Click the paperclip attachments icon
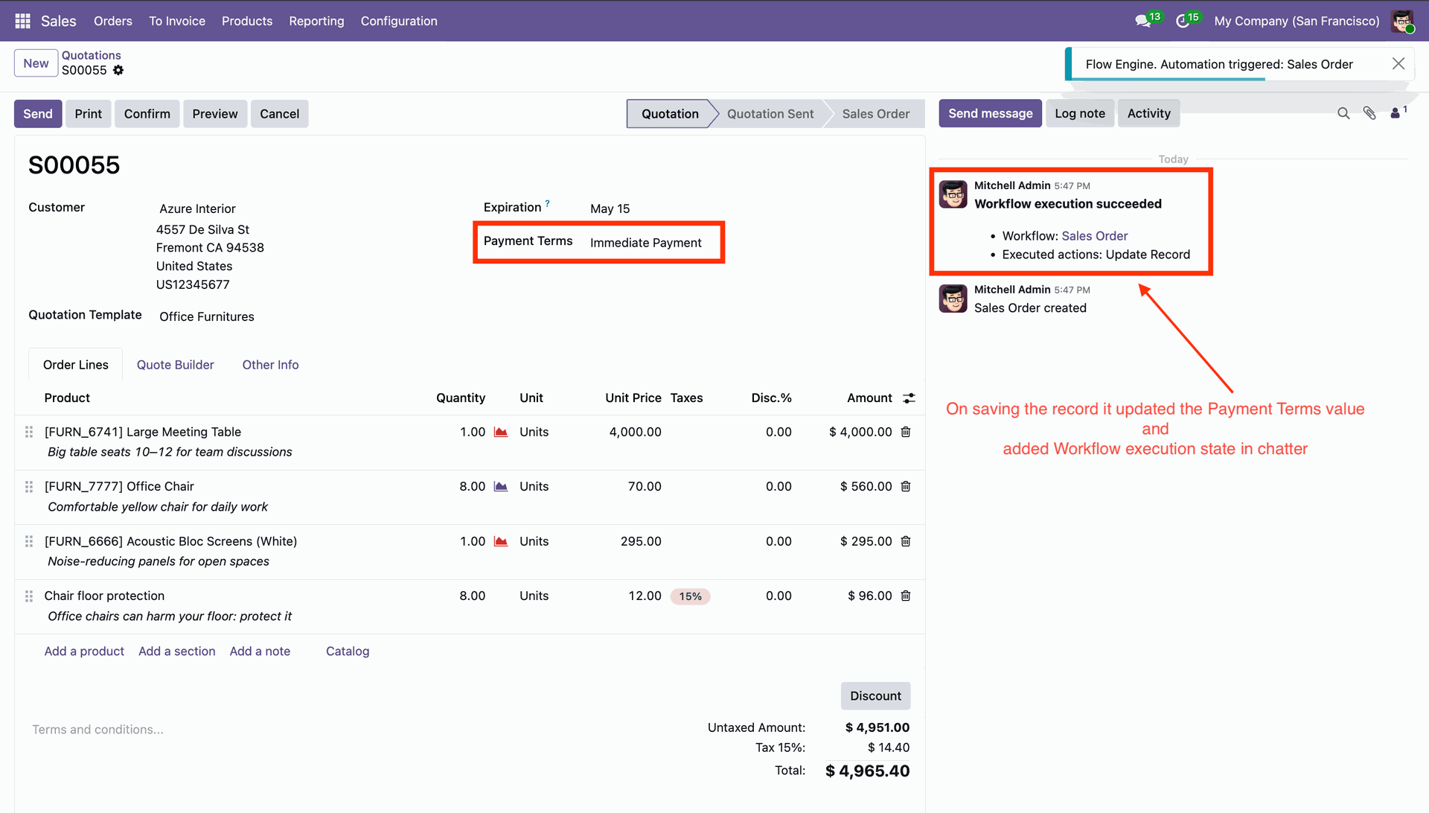The height and width of the screenshot is (813, 1429). 1369,113
